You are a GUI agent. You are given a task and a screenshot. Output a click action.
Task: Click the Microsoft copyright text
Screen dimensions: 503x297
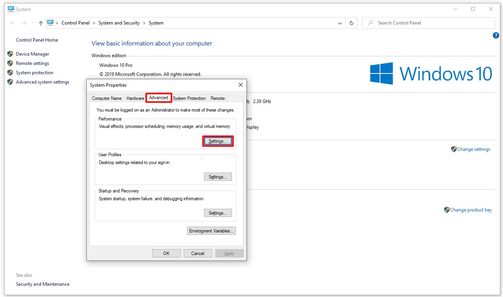click(x=150, y=74)
